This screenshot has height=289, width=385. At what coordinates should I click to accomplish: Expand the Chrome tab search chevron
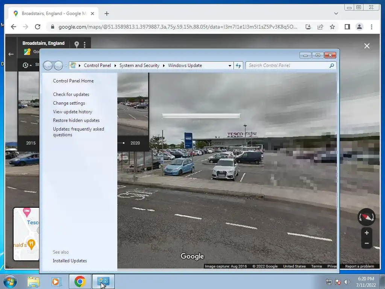(336, 14)
